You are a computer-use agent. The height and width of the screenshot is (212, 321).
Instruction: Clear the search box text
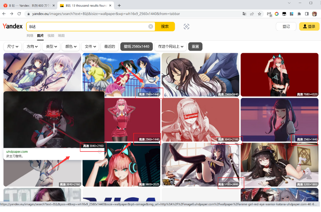pyautogui.click(x=151, y=27)
